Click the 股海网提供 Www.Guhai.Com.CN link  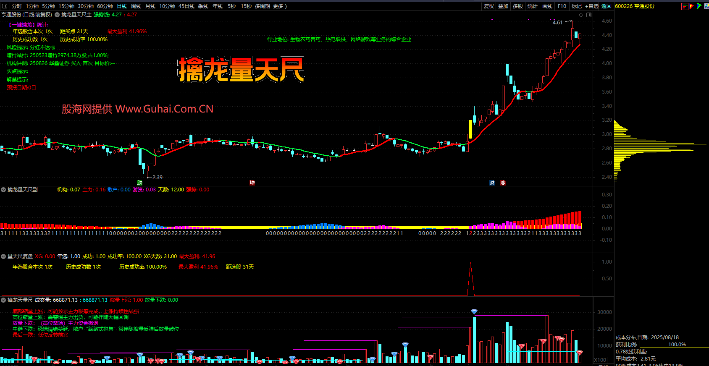pyautogui.click(x=138, y=109)
